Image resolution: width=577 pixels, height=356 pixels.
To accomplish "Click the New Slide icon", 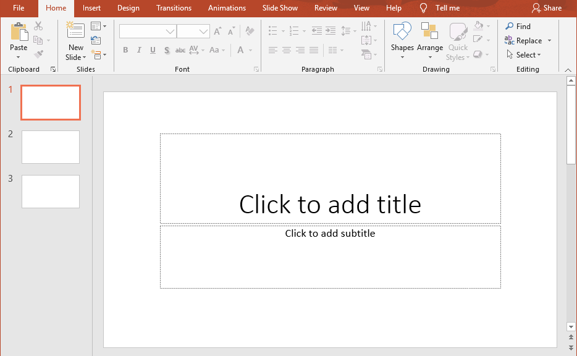I will (x=75, y=31).
